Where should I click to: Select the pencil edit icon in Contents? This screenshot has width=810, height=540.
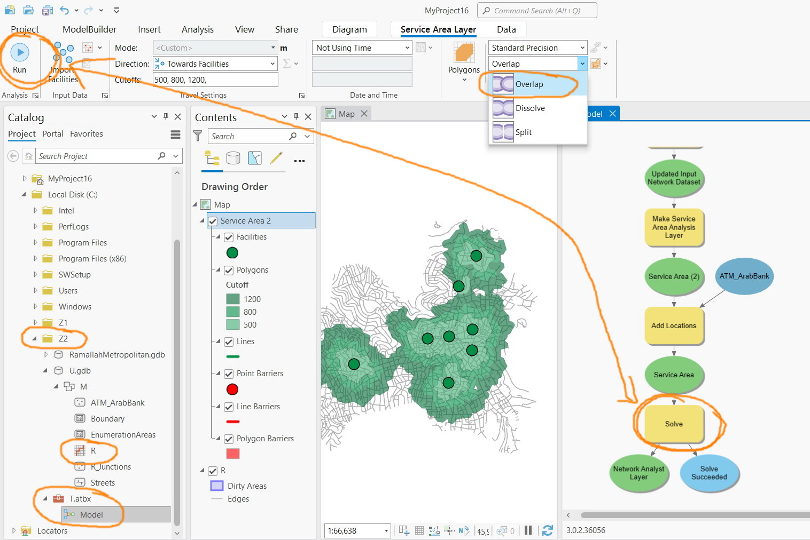[x=276, y=158]
